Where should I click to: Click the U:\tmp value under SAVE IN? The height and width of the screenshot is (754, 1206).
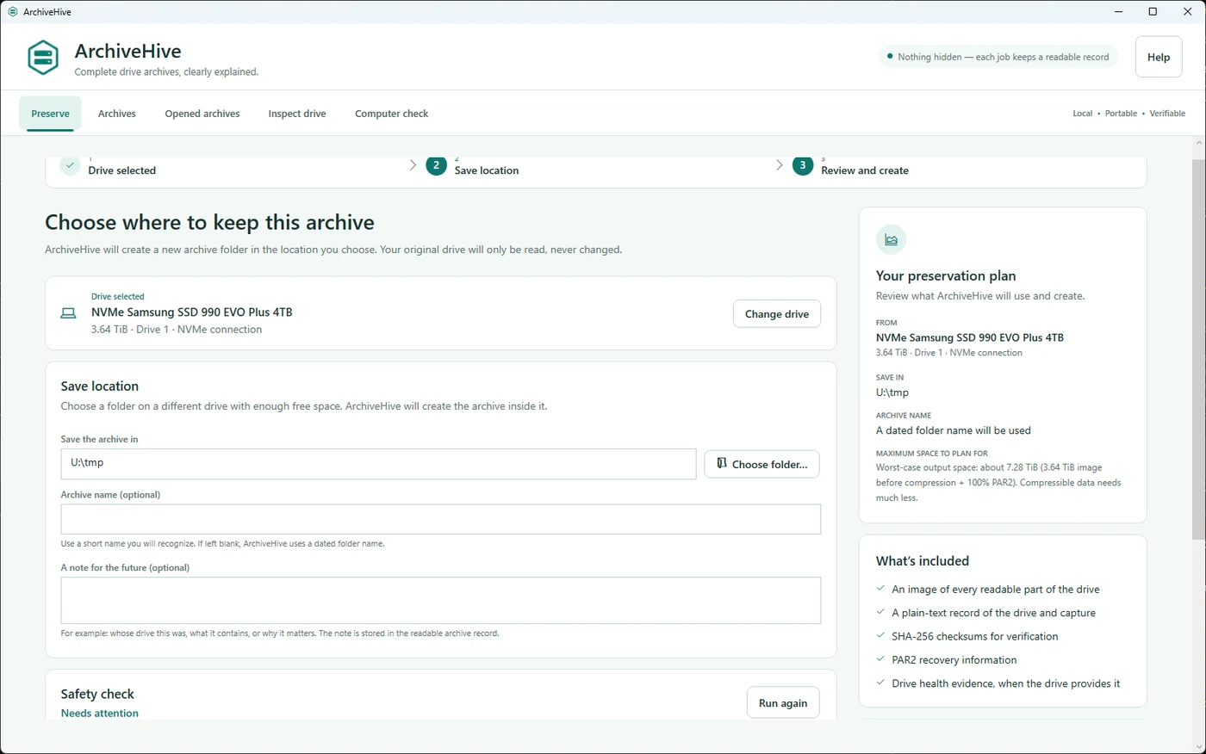point(892,392)
